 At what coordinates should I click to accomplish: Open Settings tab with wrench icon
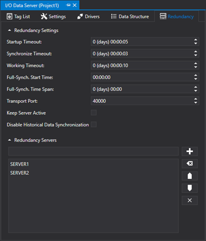[44, 16]
